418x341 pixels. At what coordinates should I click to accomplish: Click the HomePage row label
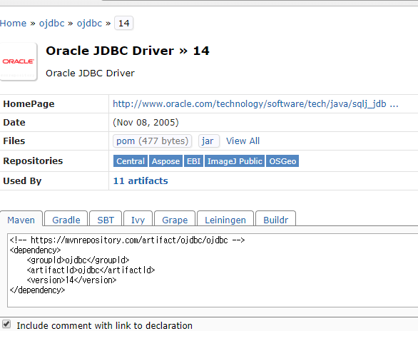coord(29,103)
